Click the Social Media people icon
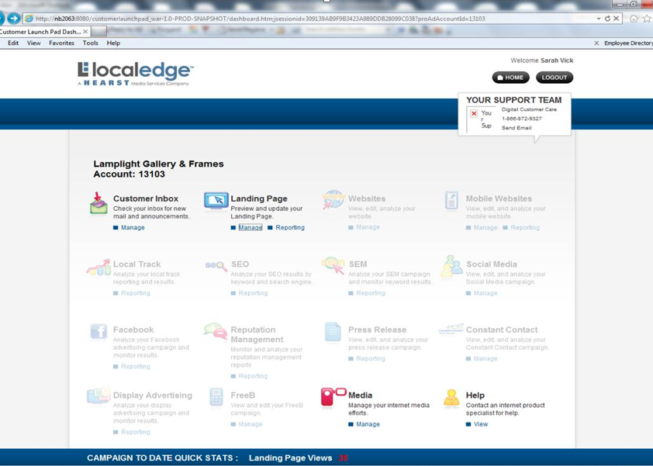 [x=451, y=266]
